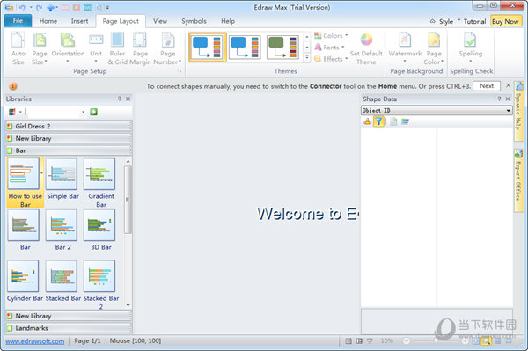Viewport: 528px width, 351px height.
Task: Open the Orientation dropdown
Action: (68, 48)
